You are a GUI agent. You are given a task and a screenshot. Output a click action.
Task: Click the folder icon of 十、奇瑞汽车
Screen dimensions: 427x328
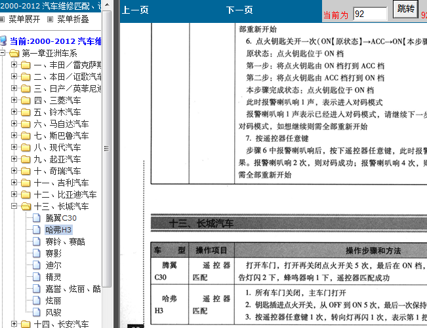tap(26, 171)
